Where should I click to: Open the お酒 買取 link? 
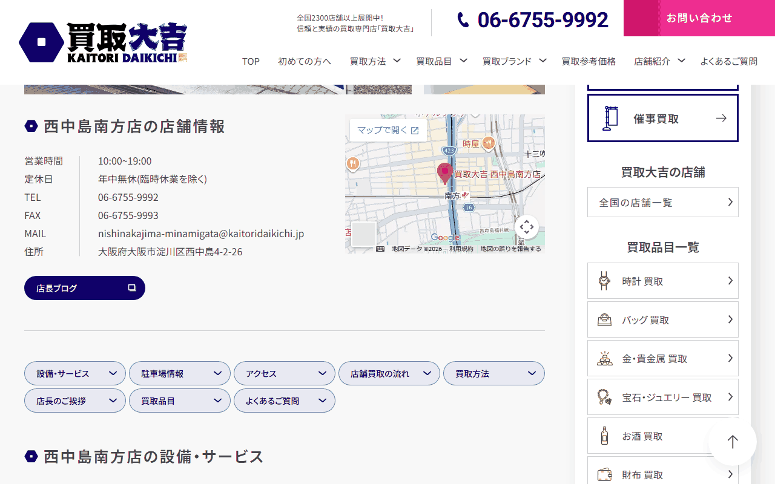pyautogui.click(x=663, y=436)
